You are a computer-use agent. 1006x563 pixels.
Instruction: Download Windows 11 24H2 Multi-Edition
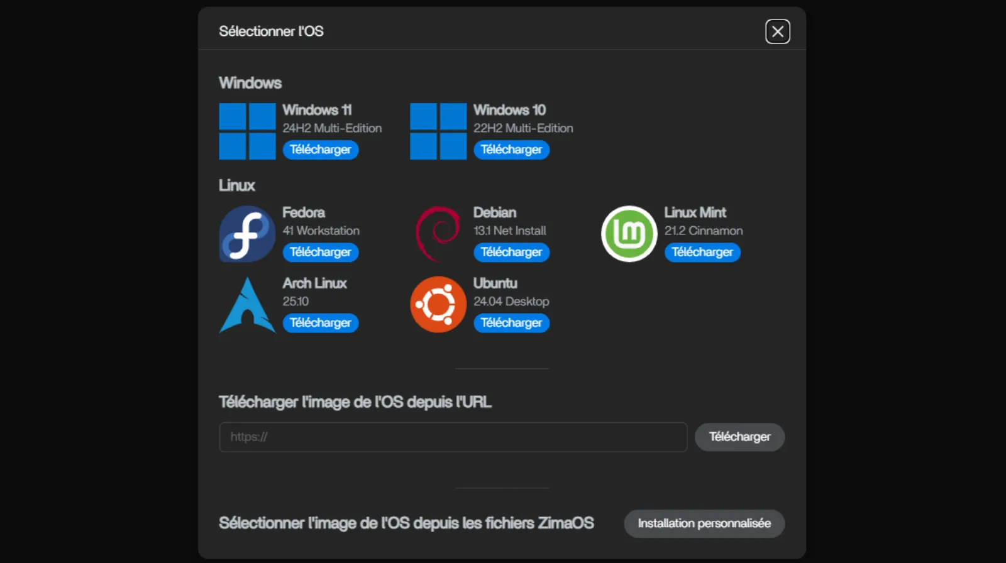coord(320,150)
